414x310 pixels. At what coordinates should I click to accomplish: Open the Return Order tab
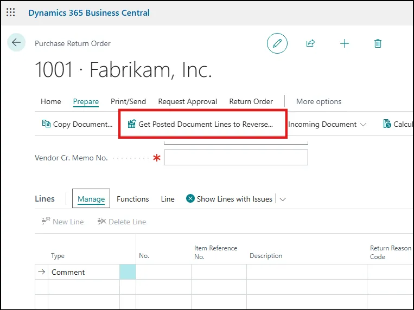[x=251, y=101]
